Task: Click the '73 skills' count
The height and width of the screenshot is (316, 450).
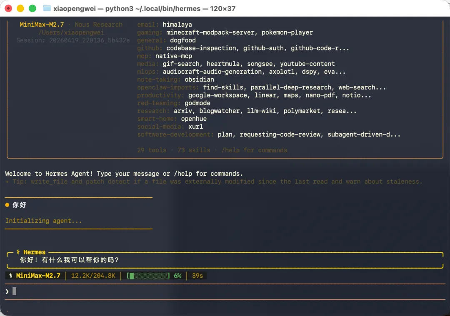Action: 194,150
